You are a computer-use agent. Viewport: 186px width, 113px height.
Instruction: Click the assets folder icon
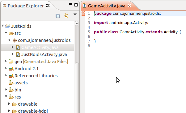coord(11,83)
